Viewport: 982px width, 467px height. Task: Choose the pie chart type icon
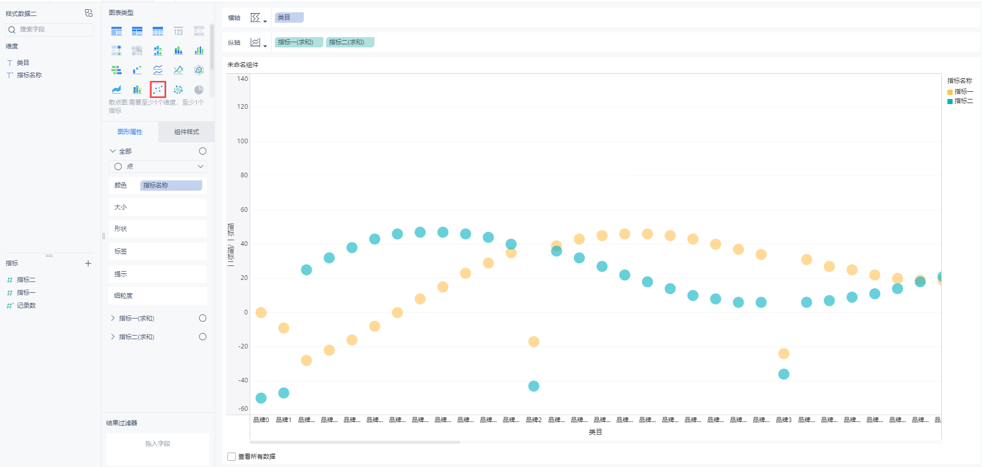pyautogui.click(x=199, y=90)
